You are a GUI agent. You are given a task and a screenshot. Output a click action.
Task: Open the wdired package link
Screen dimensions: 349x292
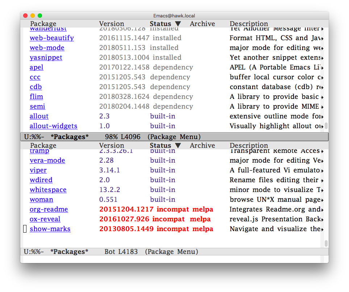(41, 180)
